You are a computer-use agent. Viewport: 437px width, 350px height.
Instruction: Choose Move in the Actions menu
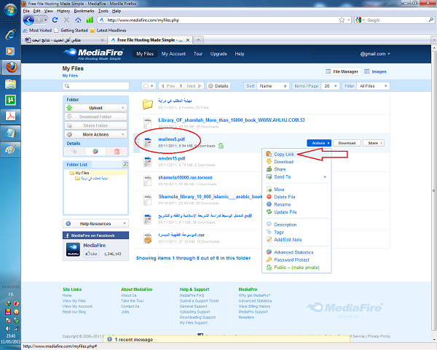pyautogui.click(x=279, y=190)
